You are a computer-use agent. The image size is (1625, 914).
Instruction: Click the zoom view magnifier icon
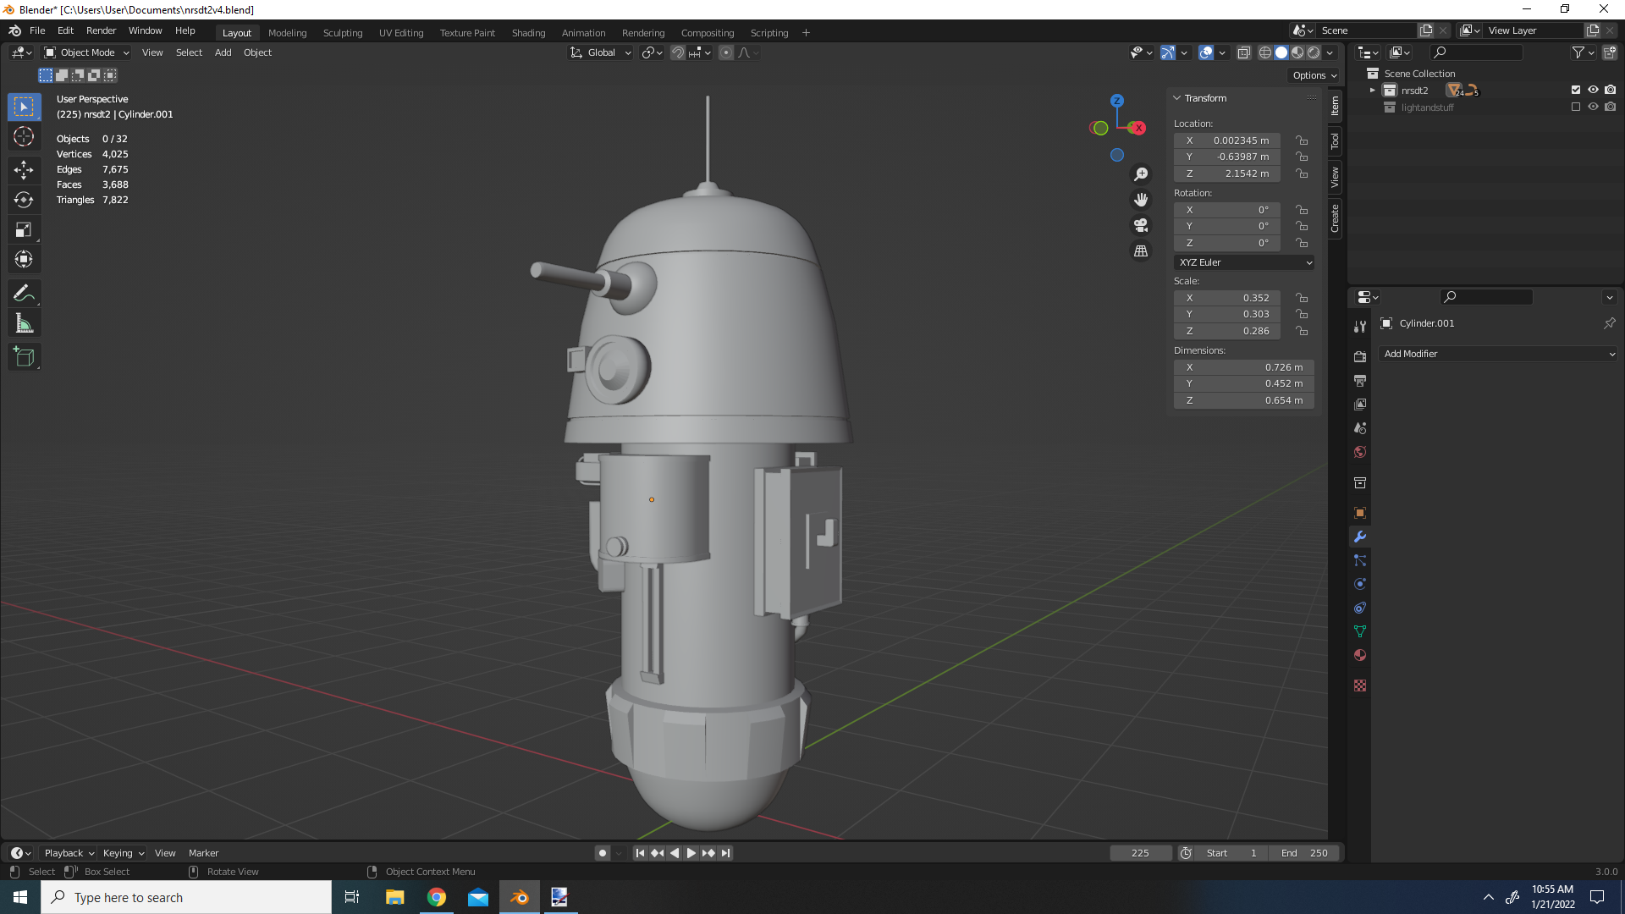pos(1141,173)
